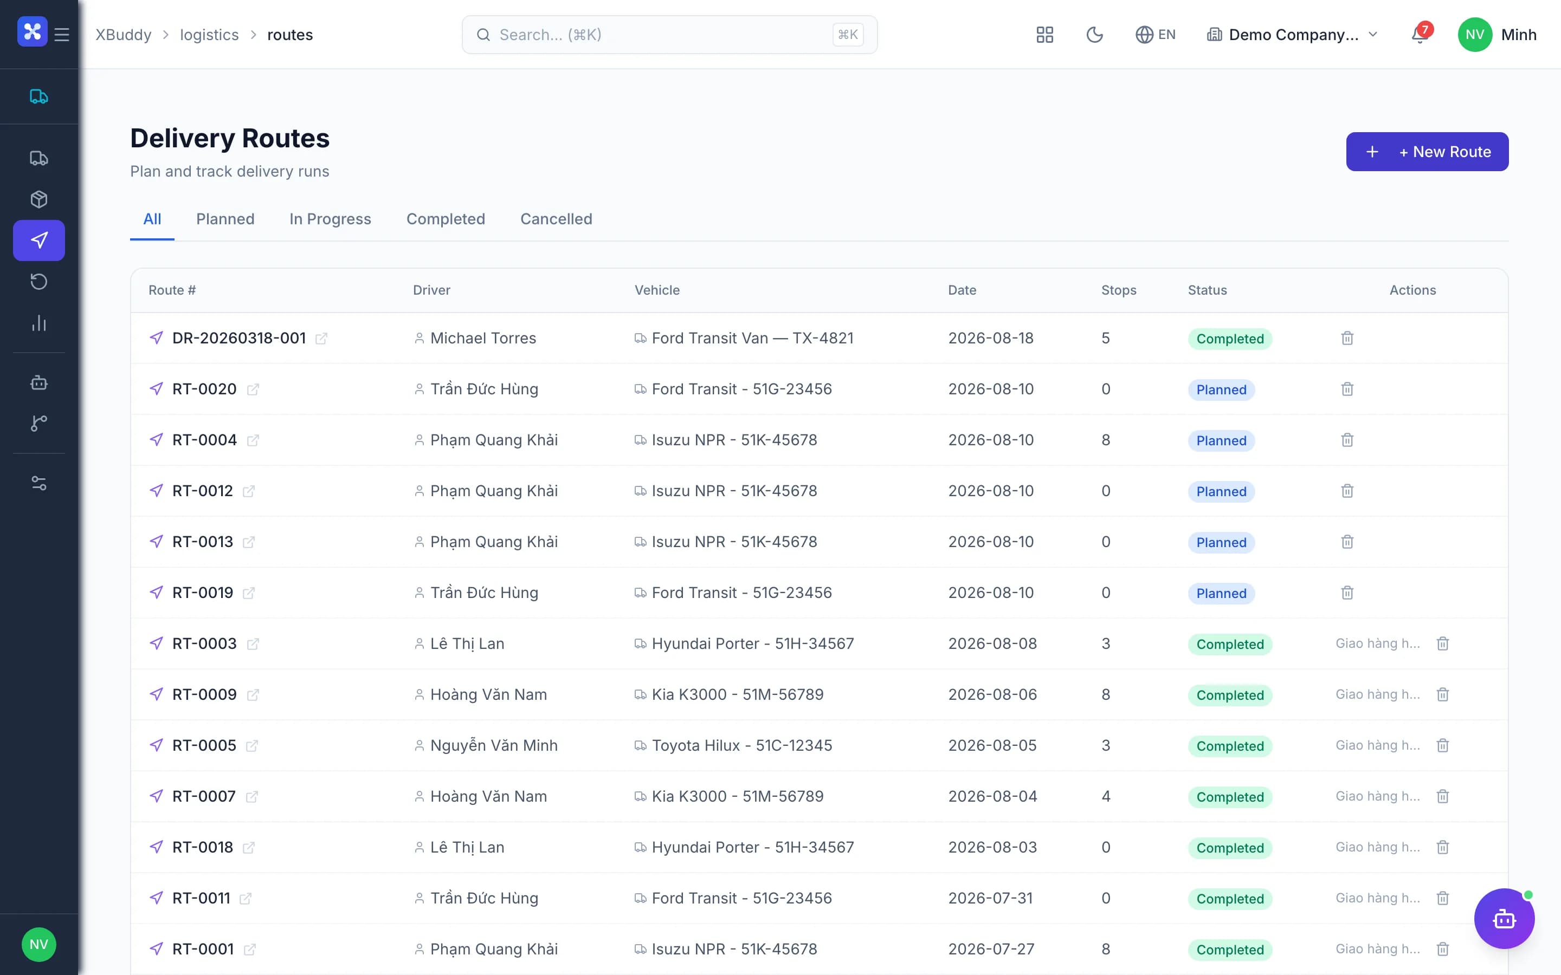Click the Completed badge for RT-0009
Screen dimensions: 1561x975
pos(1229,695)
